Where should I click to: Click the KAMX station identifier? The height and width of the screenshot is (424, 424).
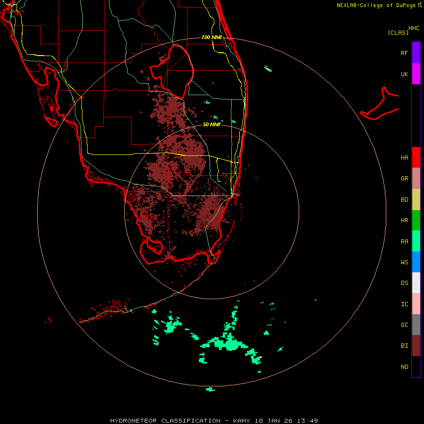click(242, 421)
